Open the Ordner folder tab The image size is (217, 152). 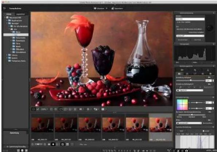(x=9, y=14)
